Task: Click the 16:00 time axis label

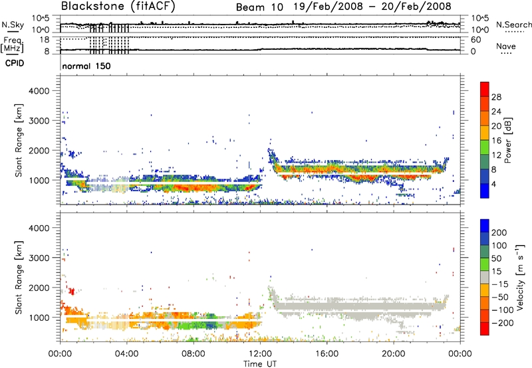Action: 327,354
